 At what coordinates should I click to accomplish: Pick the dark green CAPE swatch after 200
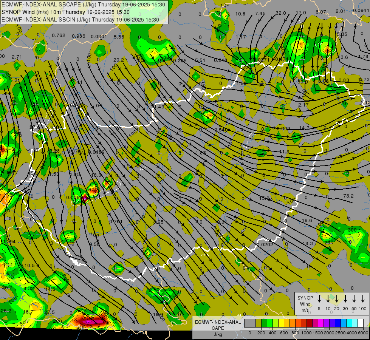pos(264,323)
